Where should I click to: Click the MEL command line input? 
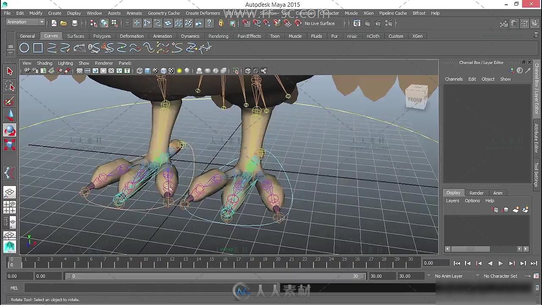tap(230, 288)
